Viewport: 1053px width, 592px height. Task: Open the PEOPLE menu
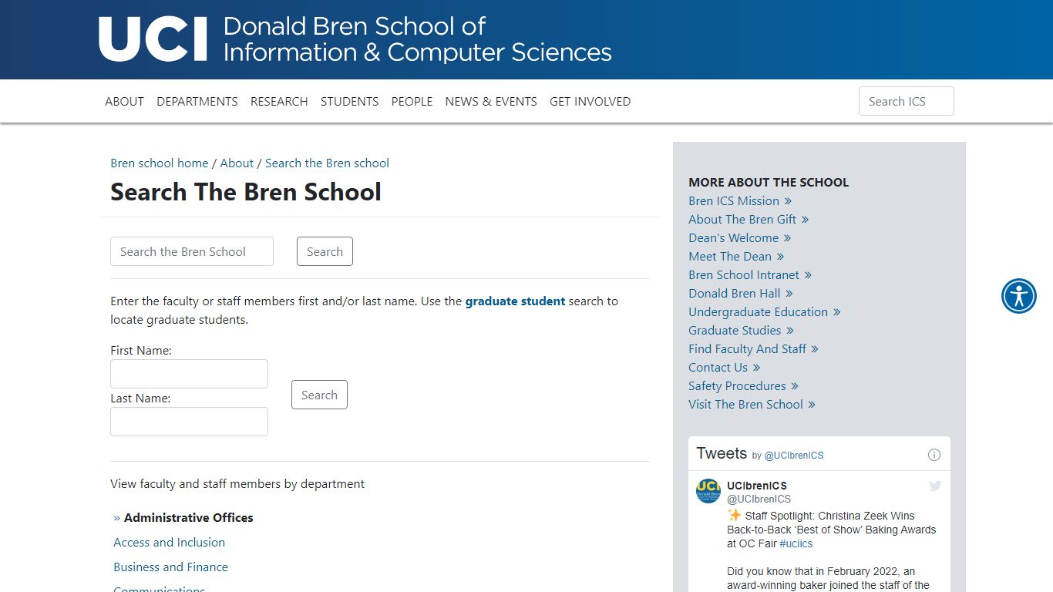click(412, 101)
